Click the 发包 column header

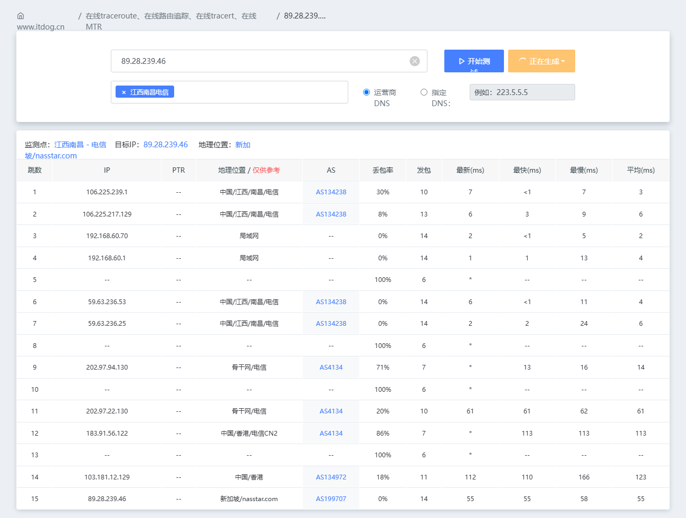424,170
